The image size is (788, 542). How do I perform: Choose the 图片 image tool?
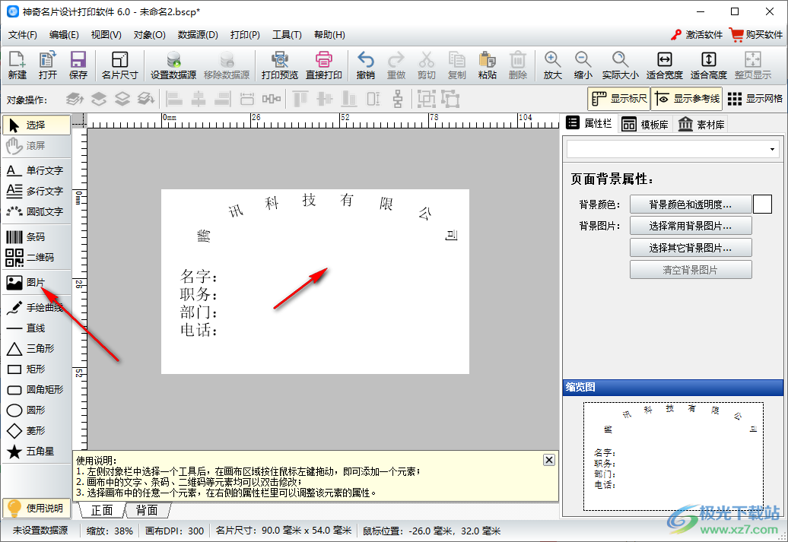[37, 282]
